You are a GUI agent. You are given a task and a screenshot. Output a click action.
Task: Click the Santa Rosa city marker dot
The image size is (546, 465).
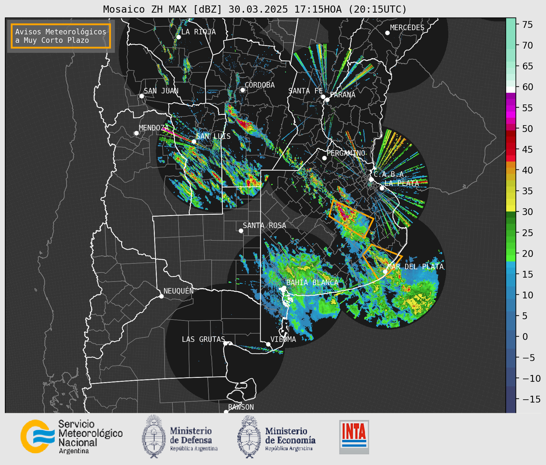point(241,231)
